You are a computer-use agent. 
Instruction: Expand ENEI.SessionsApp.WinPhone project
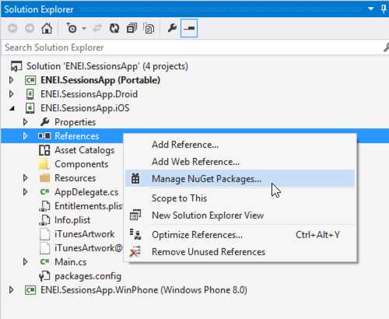pyautogui.click(x=11, y=290)
